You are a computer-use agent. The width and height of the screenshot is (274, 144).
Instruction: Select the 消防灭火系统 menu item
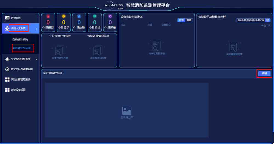point(21,28)
